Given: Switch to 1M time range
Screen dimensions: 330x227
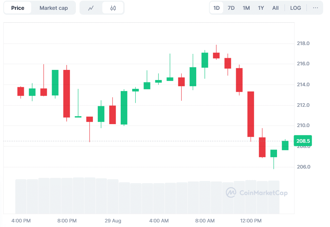Looking at the screenshot, I should pyautogui.click(x=246, y=8).
